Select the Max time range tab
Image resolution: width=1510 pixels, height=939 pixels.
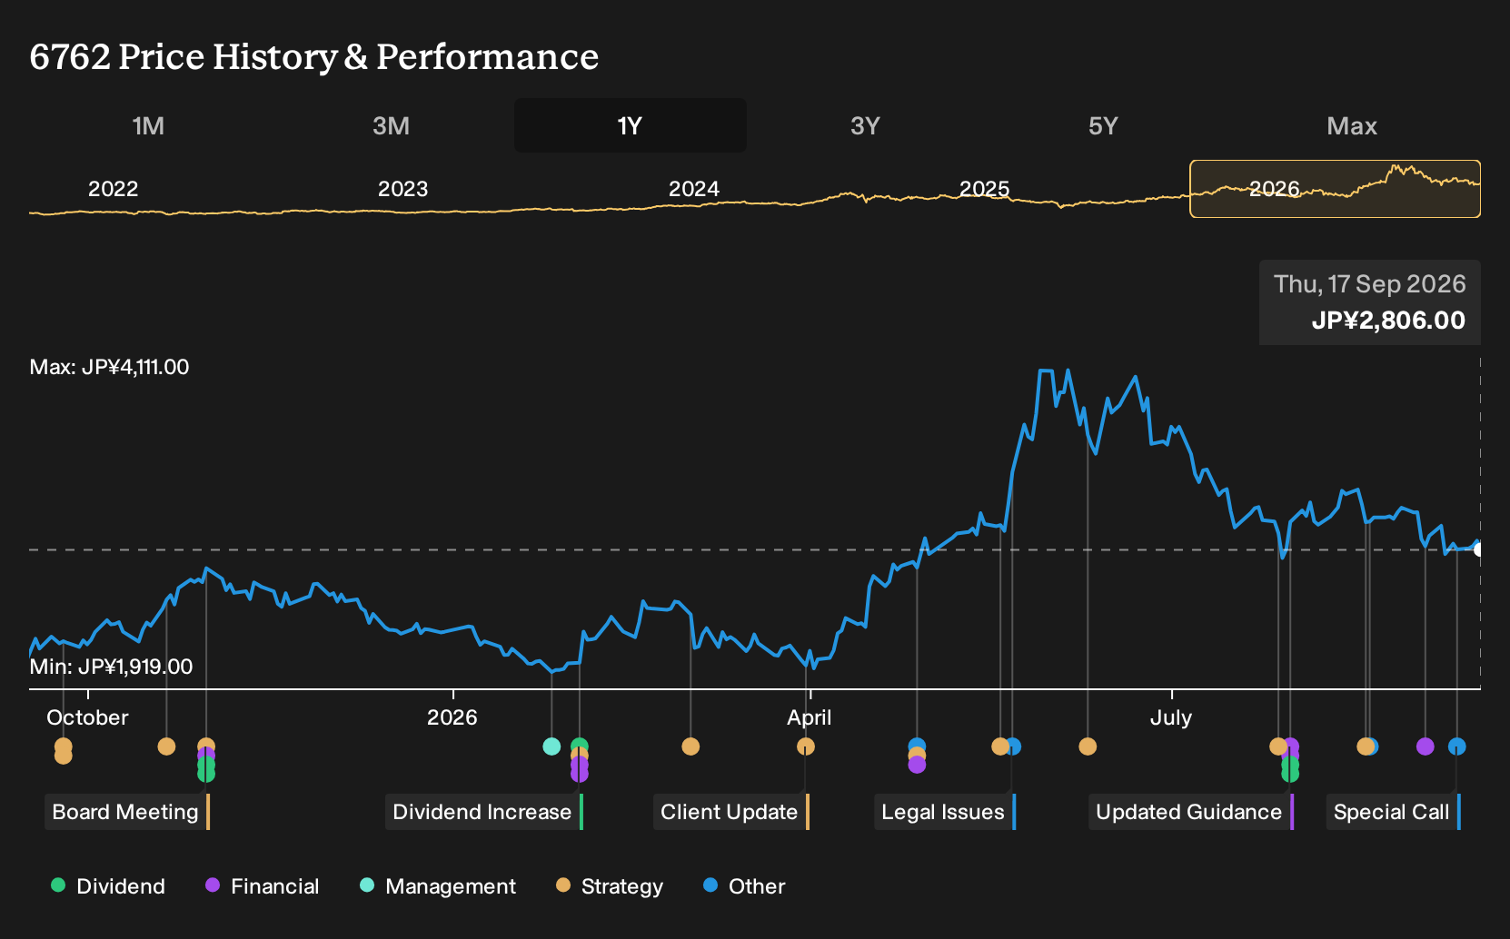1352,125
